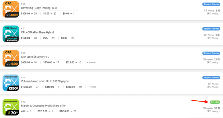Viewport: 223px width, 118px height.
Task: Open Covesting (Copy Trading) CPA offer title
Action: coord(39,8)
